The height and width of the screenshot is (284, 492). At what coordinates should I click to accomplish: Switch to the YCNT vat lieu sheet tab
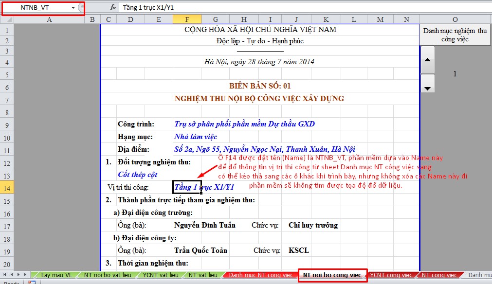pyautogui.click(x=160, y=275)
